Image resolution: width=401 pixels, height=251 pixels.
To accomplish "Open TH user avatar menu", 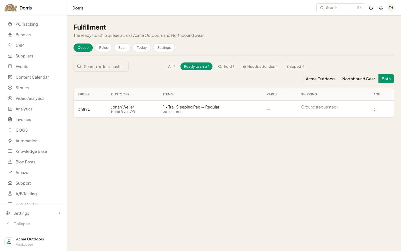I will click(x=391, y=8).
